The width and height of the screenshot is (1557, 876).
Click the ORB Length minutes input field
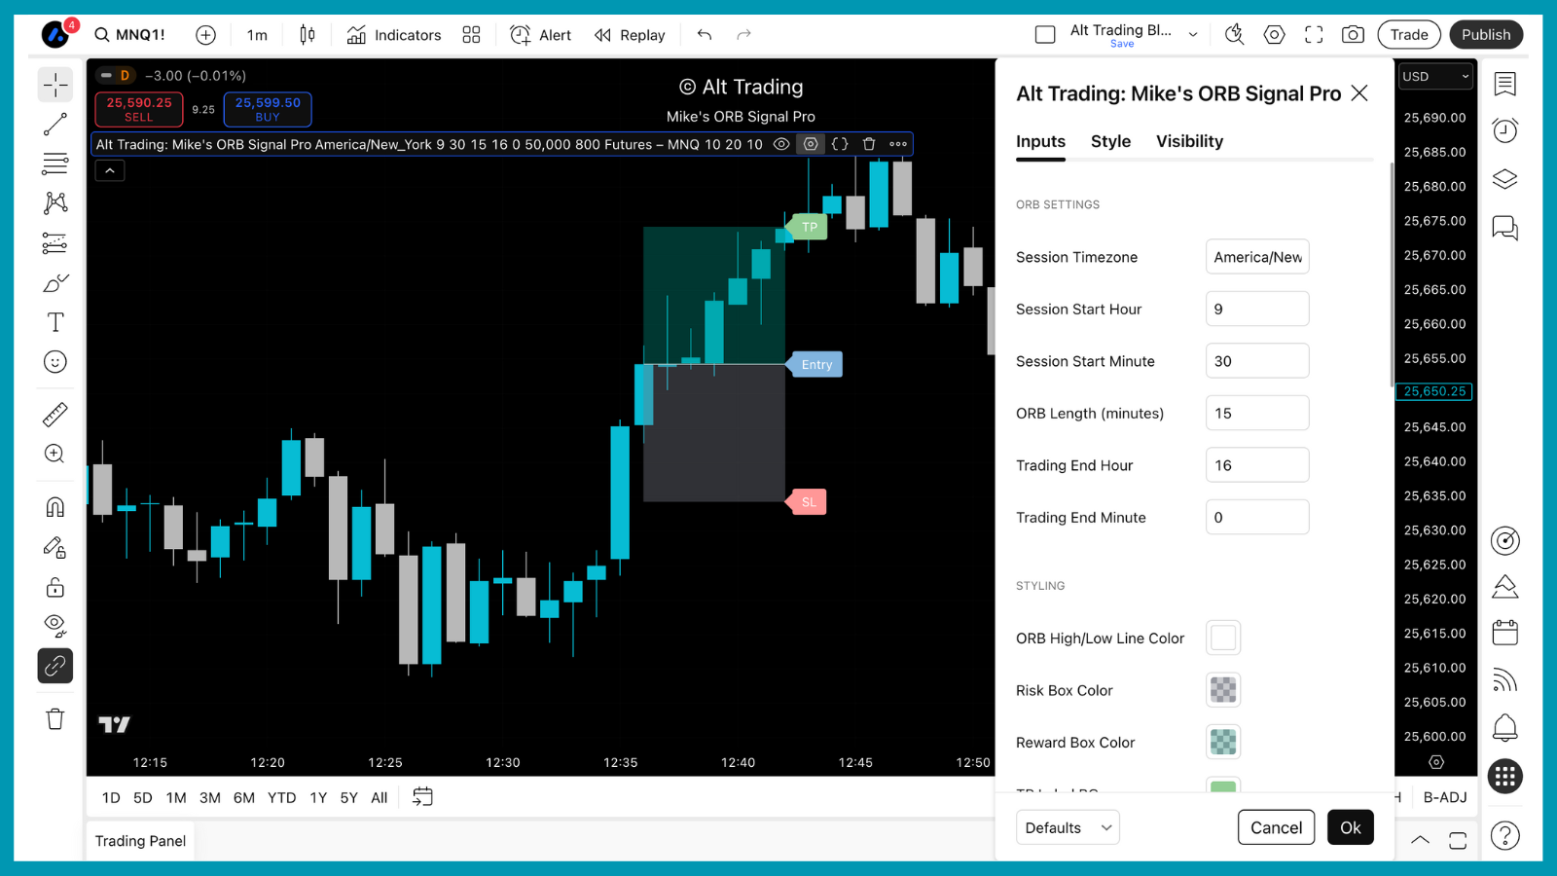(1257, 413)
